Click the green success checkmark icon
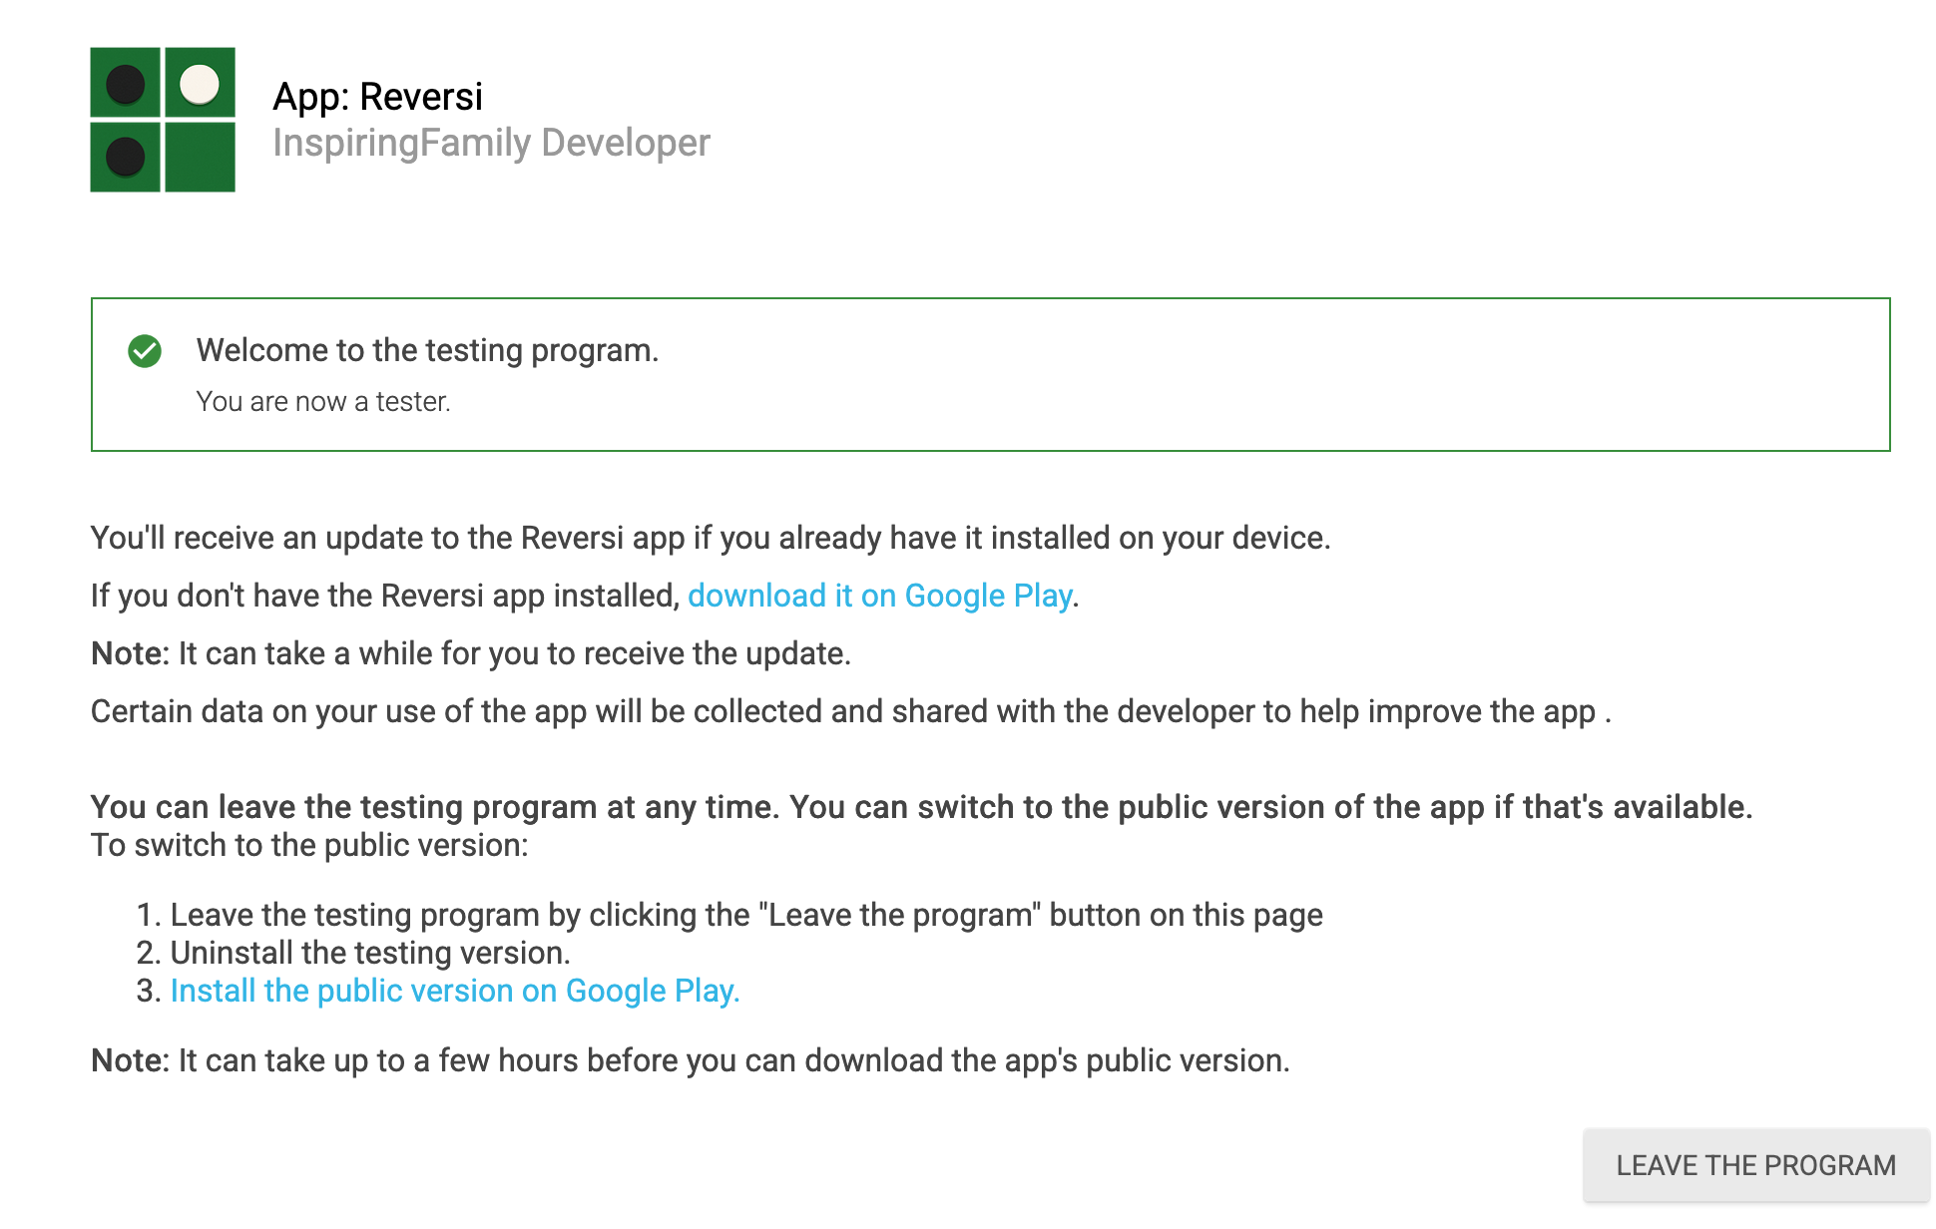 [x=144, y=351]
